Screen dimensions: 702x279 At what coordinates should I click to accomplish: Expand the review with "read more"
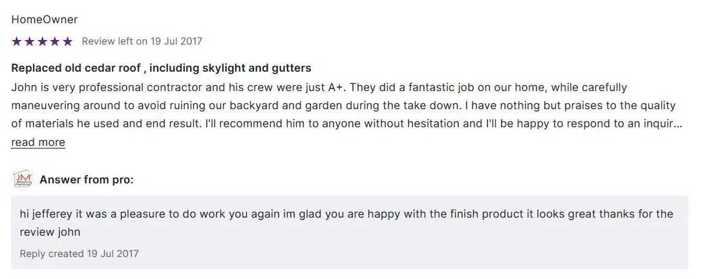coord(38,142)
